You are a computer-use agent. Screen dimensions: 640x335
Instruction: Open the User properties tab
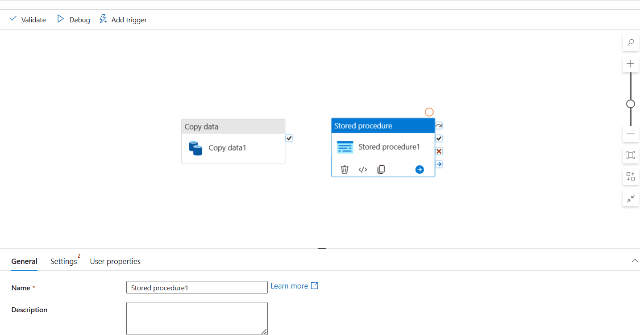coord(115,261)
